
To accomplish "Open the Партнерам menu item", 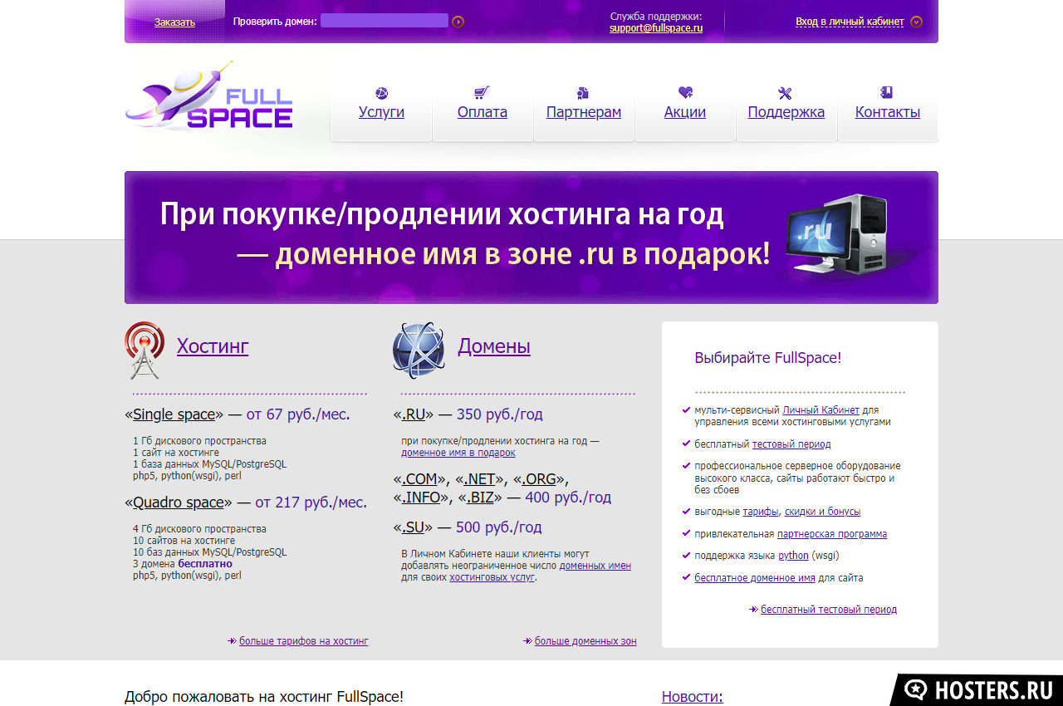I will [x=583, y=112].
